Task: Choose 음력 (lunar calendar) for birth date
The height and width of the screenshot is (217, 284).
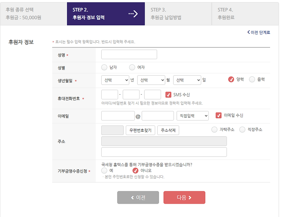Action: pos(253,80)
